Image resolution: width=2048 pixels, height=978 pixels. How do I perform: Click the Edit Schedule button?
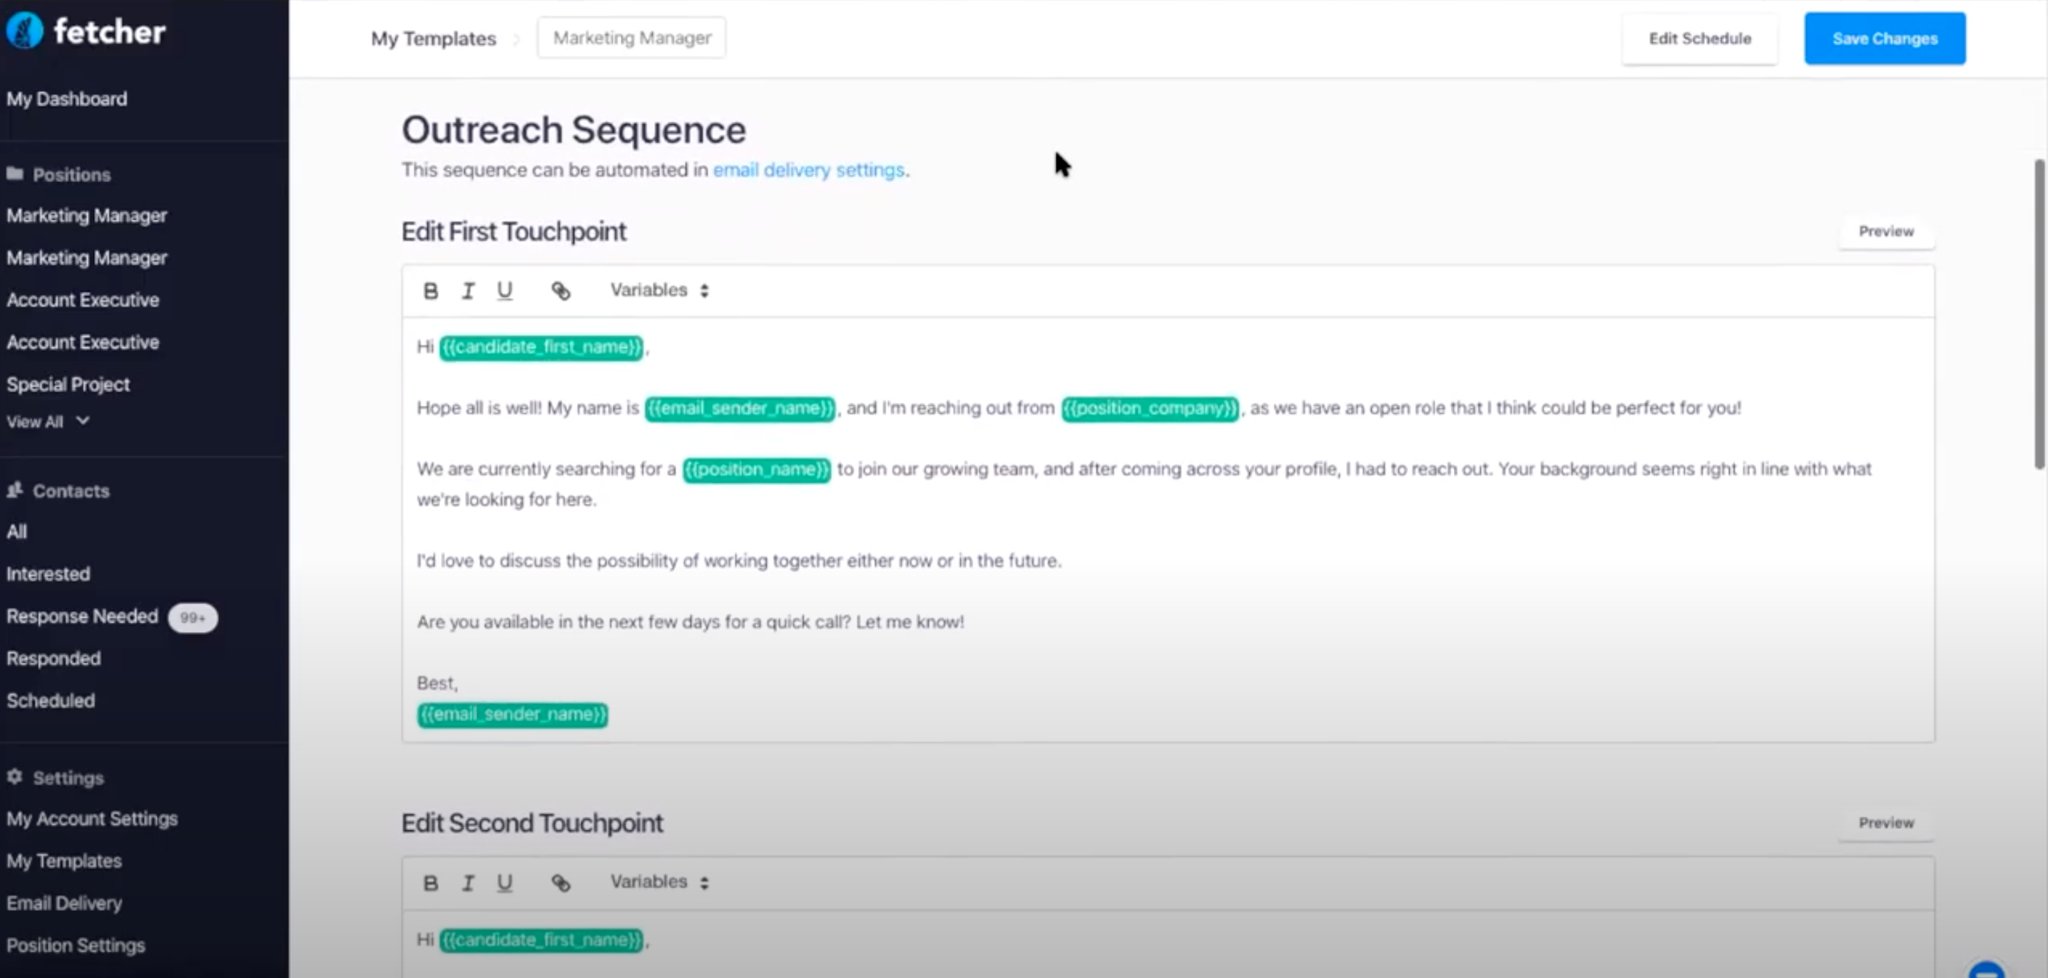pyautogui.click(x=1699, y=39)
